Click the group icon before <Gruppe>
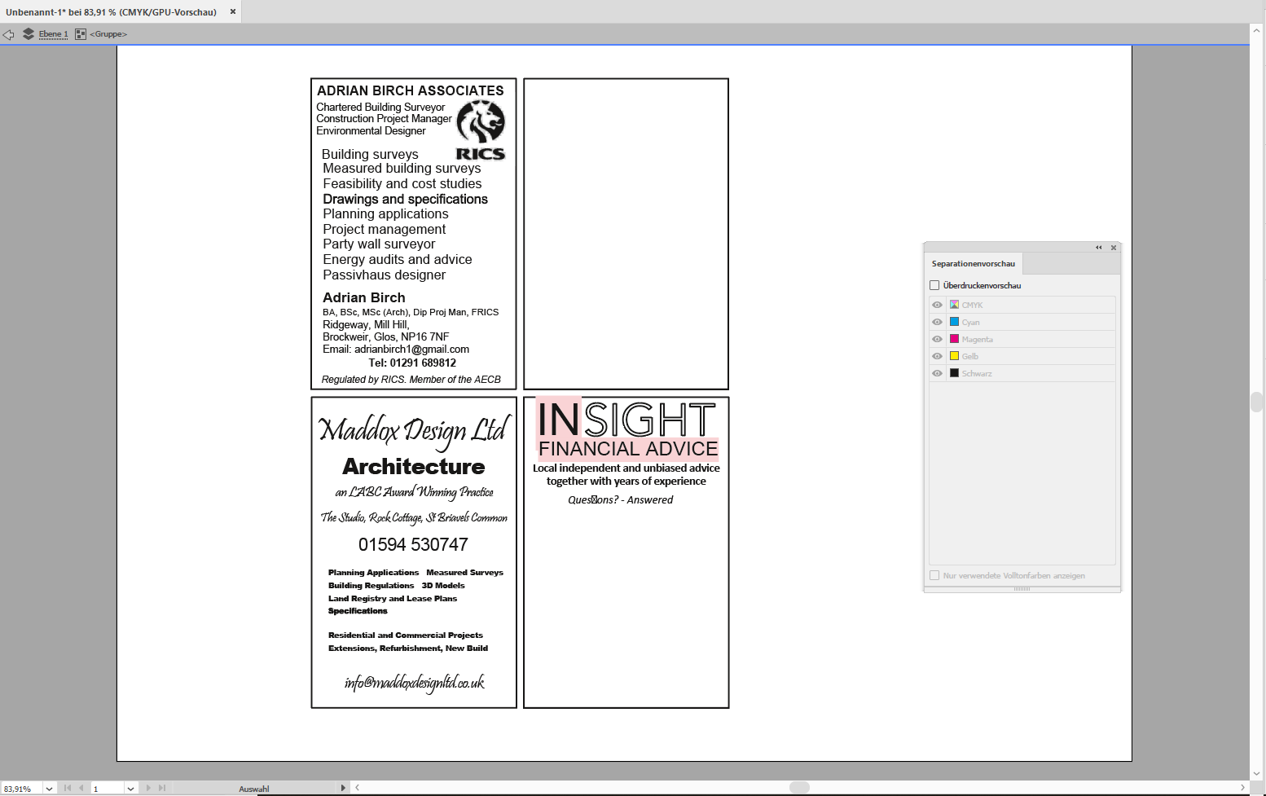This screenshot has height=796, width=1266. pyautogui.click(x=81, y=34)
